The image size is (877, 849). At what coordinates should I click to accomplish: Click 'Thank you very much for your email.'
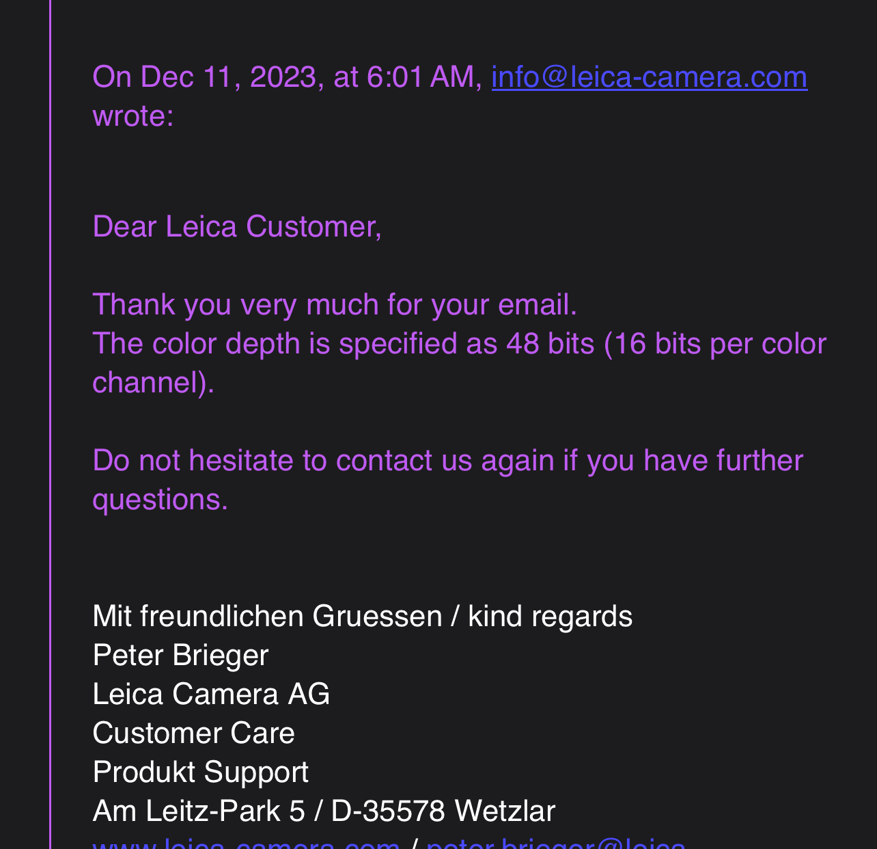point(335,304)
